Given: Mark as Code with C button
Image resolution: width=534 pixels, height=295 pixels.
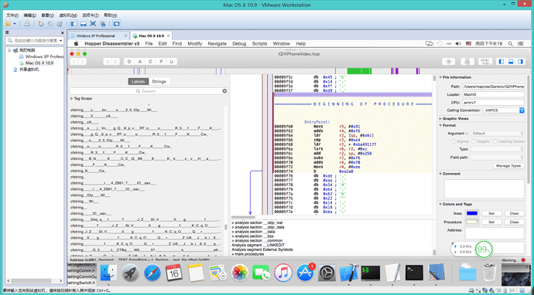Looking at the screenshot, I should point(151,62).
